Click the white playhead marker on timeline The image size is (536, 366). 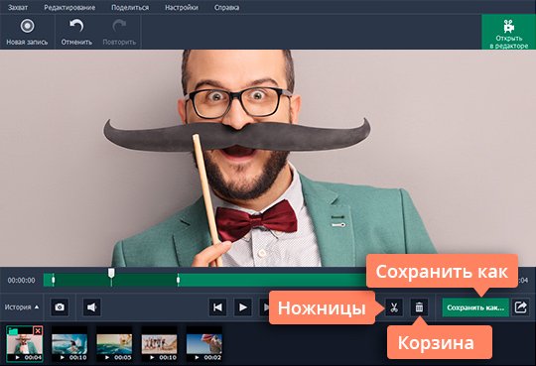111,273
